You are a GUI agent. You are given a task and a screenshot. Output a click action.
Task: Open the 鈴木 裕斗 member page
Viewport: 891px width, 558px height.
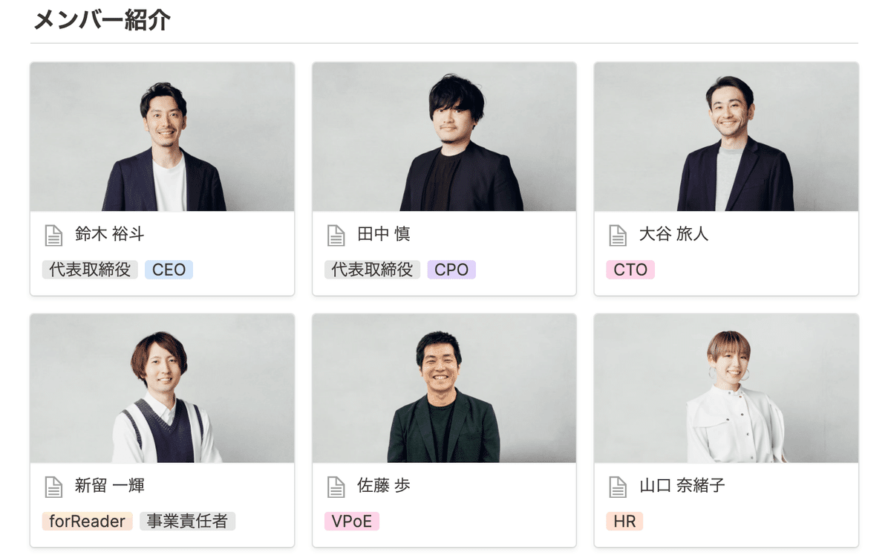click(x=109, y=235)
